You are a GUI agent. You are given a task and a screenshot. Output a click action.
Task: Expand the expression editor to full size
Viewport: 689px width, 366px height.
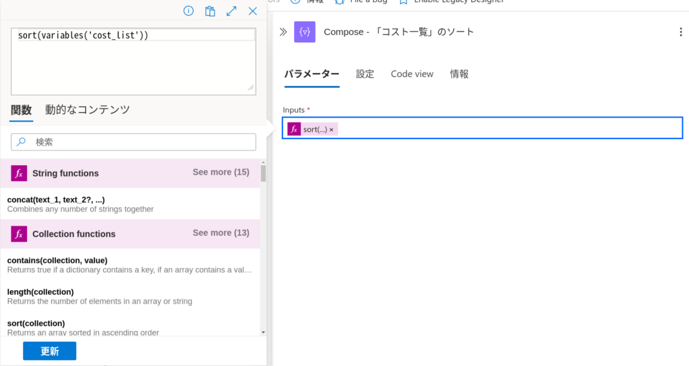click(x=231, y=11)
